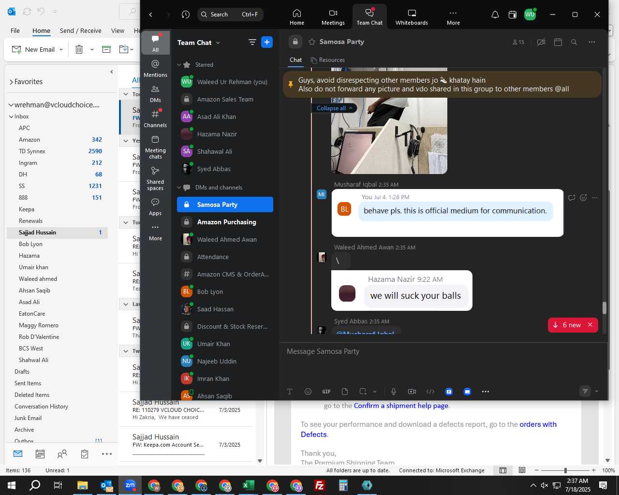Attach a file in the composer
This screenshot has width=619, height=495.
[345, 392]
